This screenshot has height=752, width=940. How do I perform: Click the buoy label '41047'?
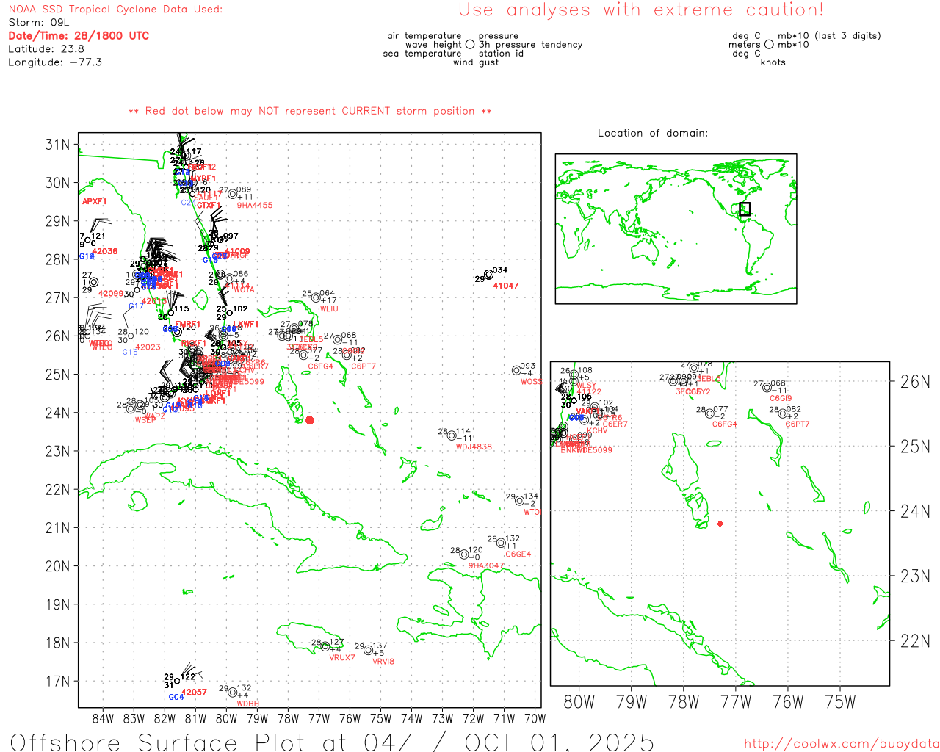pos(506,286)
